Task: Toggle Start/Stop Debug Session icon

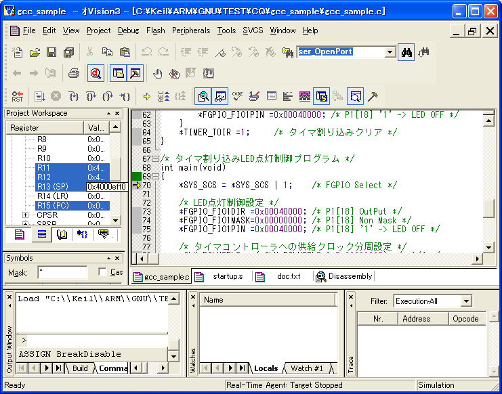Action: click(96, 74)
